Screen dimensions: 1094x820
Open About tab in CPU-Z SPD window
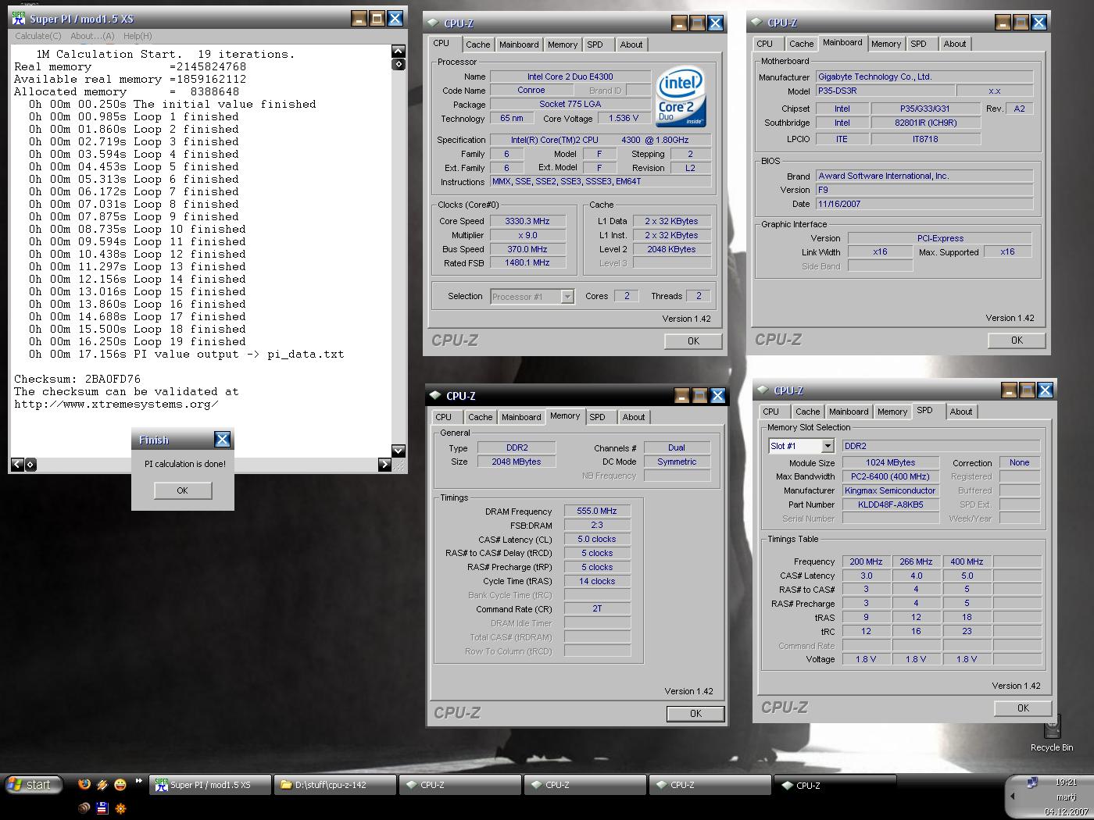tap(961, 412)
